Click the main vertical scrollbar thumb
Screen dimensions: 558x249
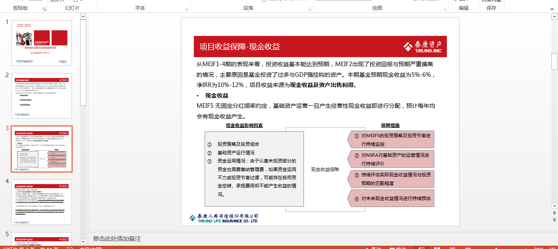click(554, 61)
